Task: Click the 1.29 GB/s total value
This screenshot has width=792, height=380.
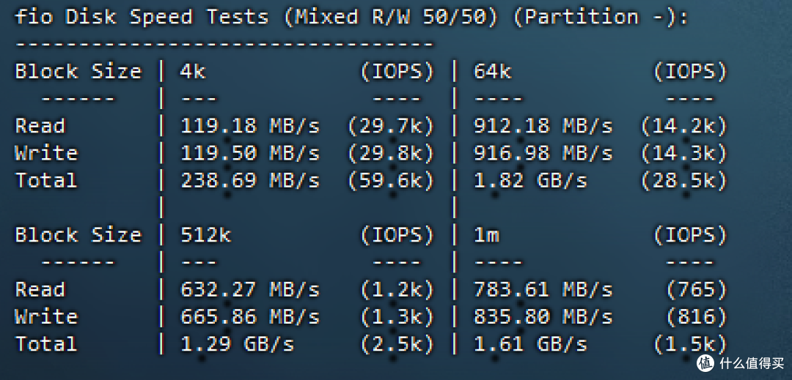Action: (238, 344)
